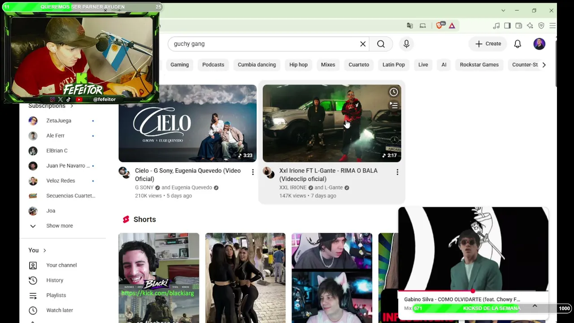
Task: Start voice search with the microphone icon
Action: click(x=406, y=44)
